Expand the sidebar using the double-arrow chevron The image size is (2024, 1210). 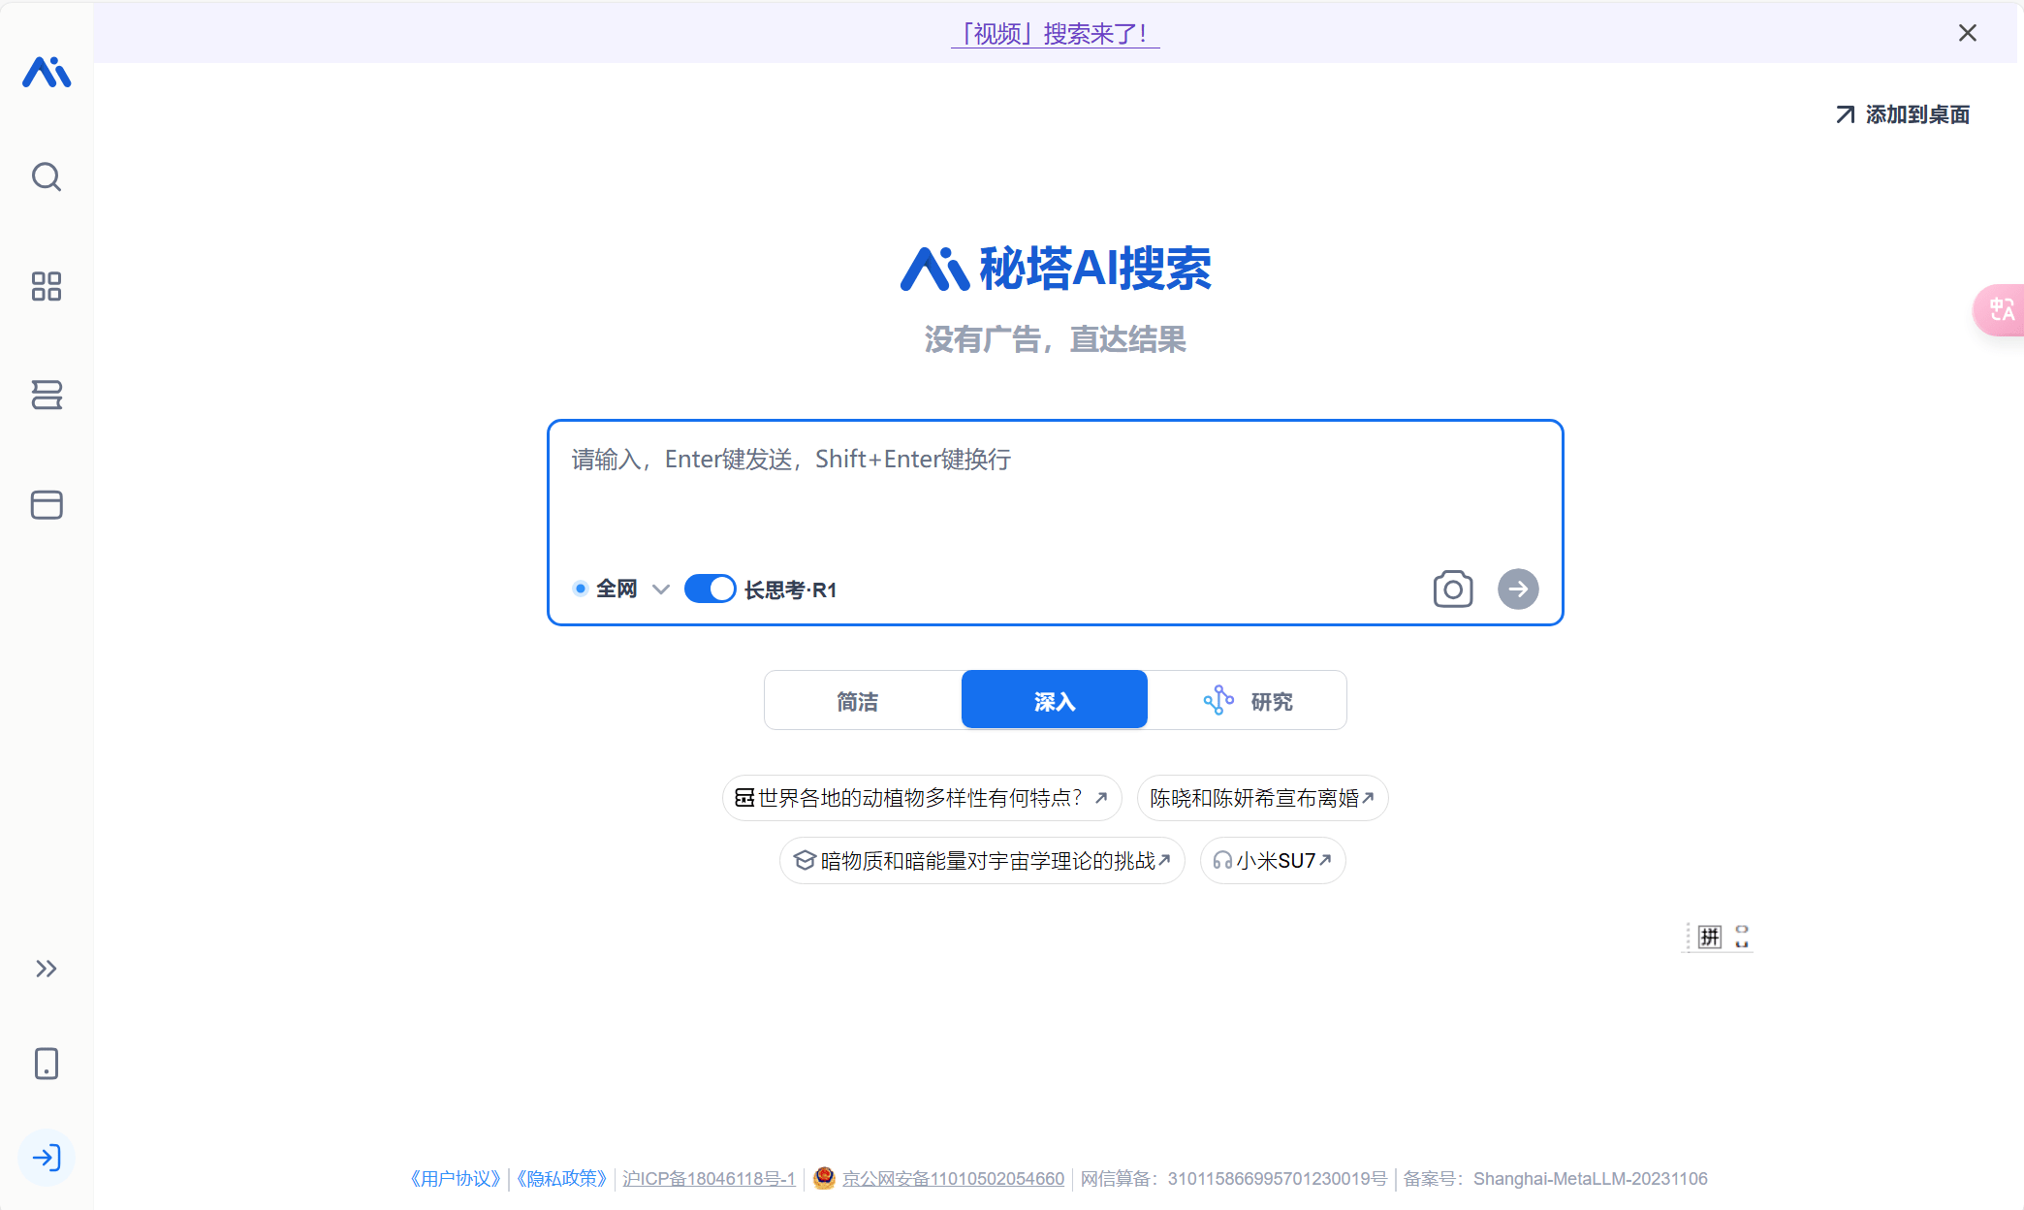[x=47, y=968]
